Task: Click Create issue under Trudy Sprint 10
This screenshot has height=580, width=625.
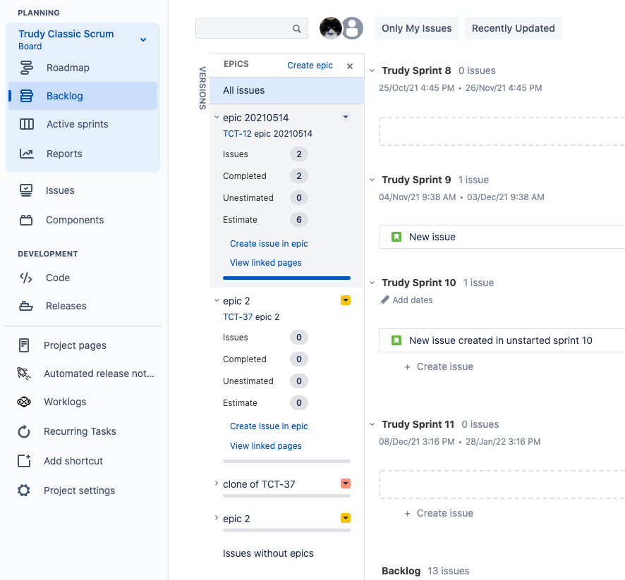Action: pos(445,366)
